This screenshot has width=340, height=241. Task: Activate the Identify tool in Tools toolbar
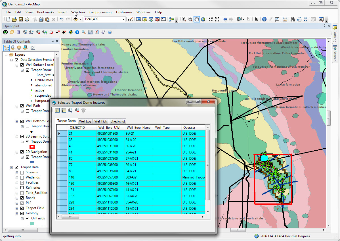point(264,19)
